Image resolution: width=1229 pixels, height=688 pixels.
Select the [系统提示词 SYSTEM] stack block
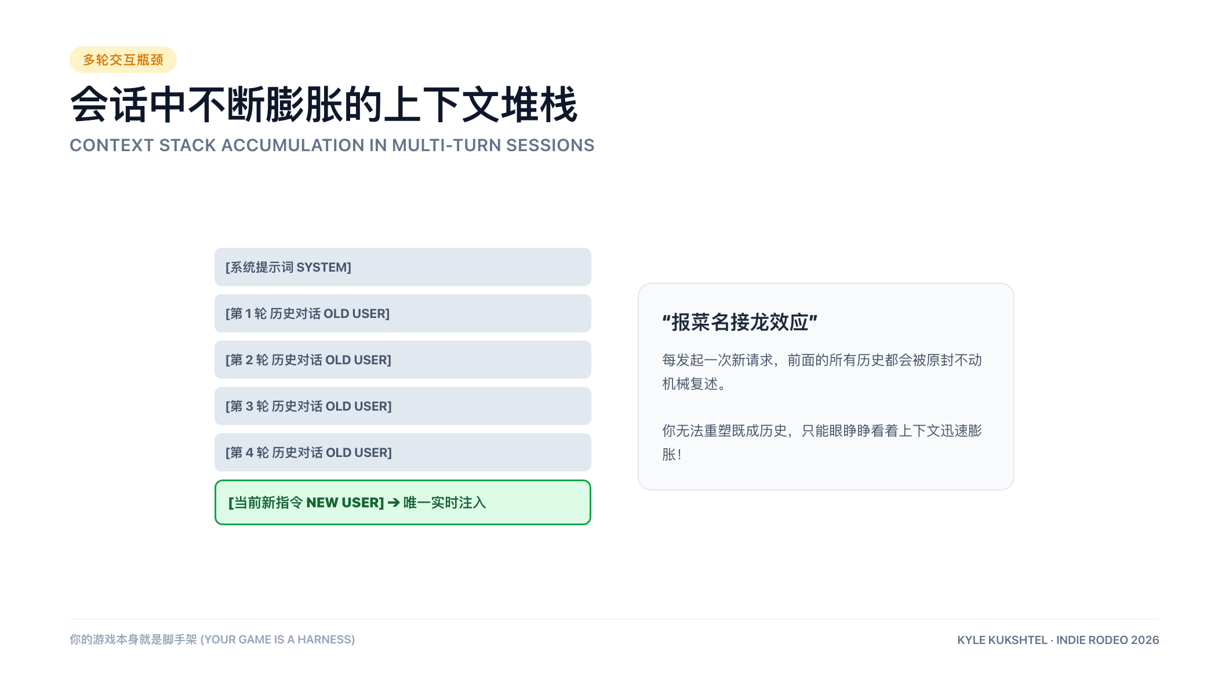pos(403,267)
